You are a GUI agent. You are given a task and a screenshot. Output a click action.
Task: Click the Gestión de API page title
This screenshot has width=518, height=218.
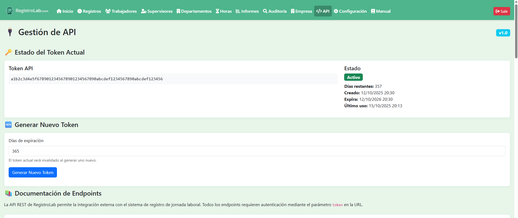coord(47,32)
